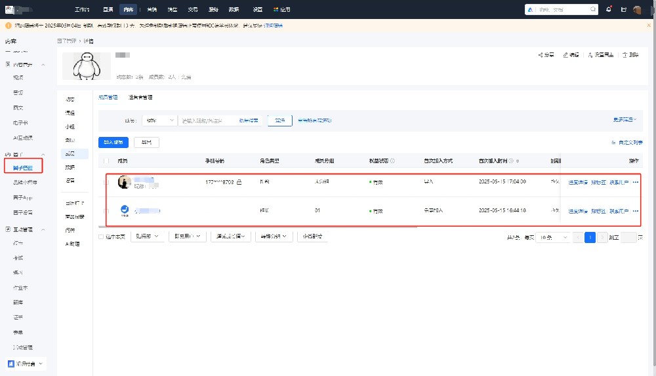Switch to the 运营者管理 tab
656x376 pixels.
140,98
